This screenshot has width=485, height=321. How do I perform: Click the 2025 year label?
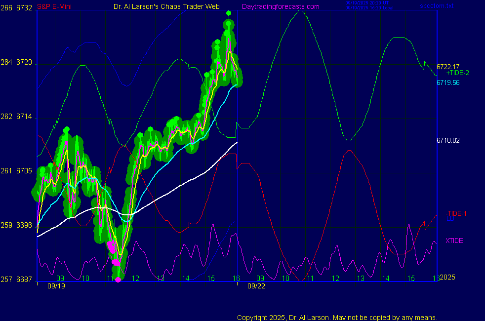point(447,278)
